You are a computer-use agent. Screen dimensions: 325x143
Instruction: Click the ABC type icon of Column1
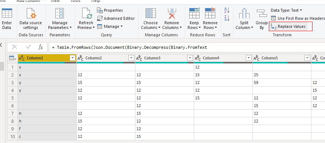point(22,58)
